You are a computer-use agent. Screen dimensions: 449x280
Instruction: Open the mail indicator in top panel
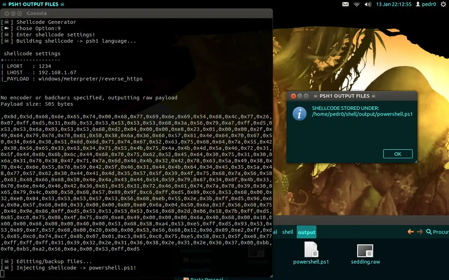tap(346, 4)
